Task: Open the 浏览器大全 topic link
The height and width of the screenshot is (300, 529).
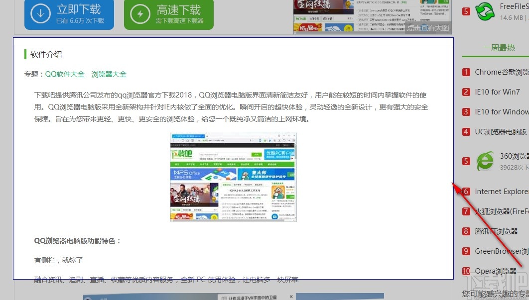Action: (x=109, y=74)
